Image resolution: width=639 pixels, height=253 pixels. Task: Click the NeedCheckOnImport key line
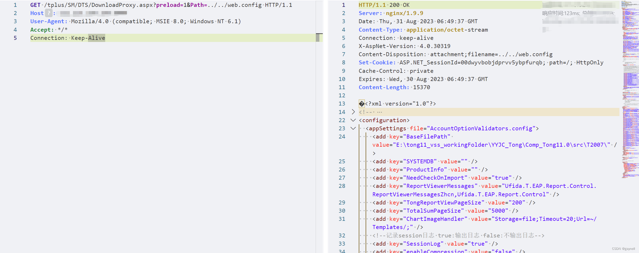coord(447,178)
